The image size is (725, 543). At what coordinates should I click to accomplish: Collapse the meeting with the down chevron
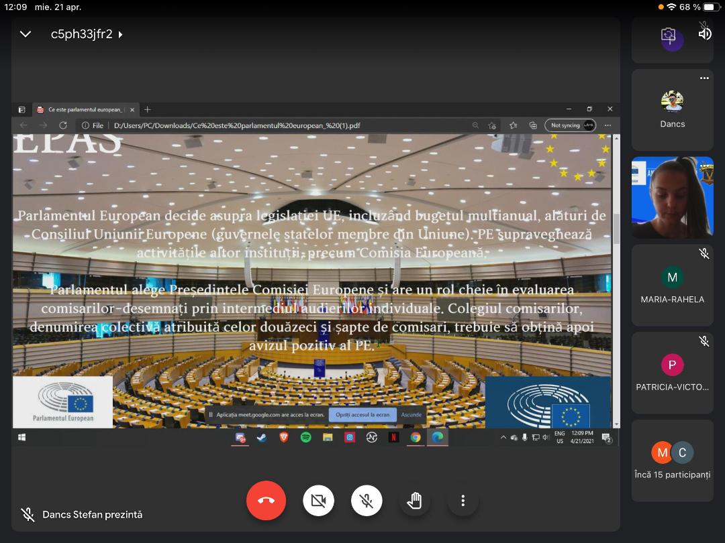(26, 34)
